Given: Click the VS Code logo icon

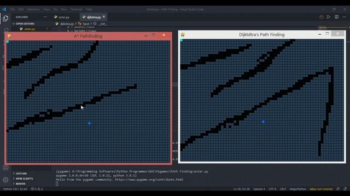Looking at the screenshot, I should [4, 9].
